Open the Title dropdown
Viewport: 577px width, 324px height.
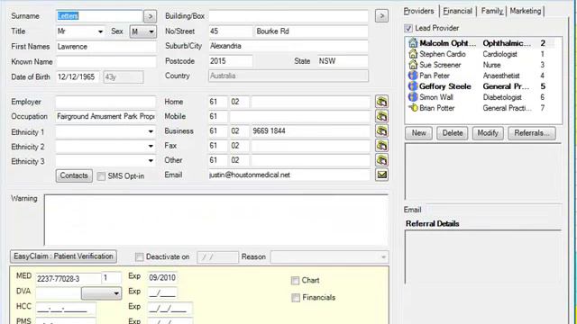click(x=100, y=31)
